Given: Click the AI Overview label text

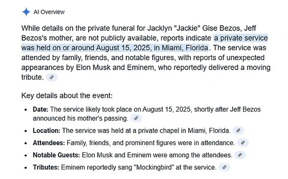Looking at the screenshot, I should pyautogui.click(x=49, y=12).
